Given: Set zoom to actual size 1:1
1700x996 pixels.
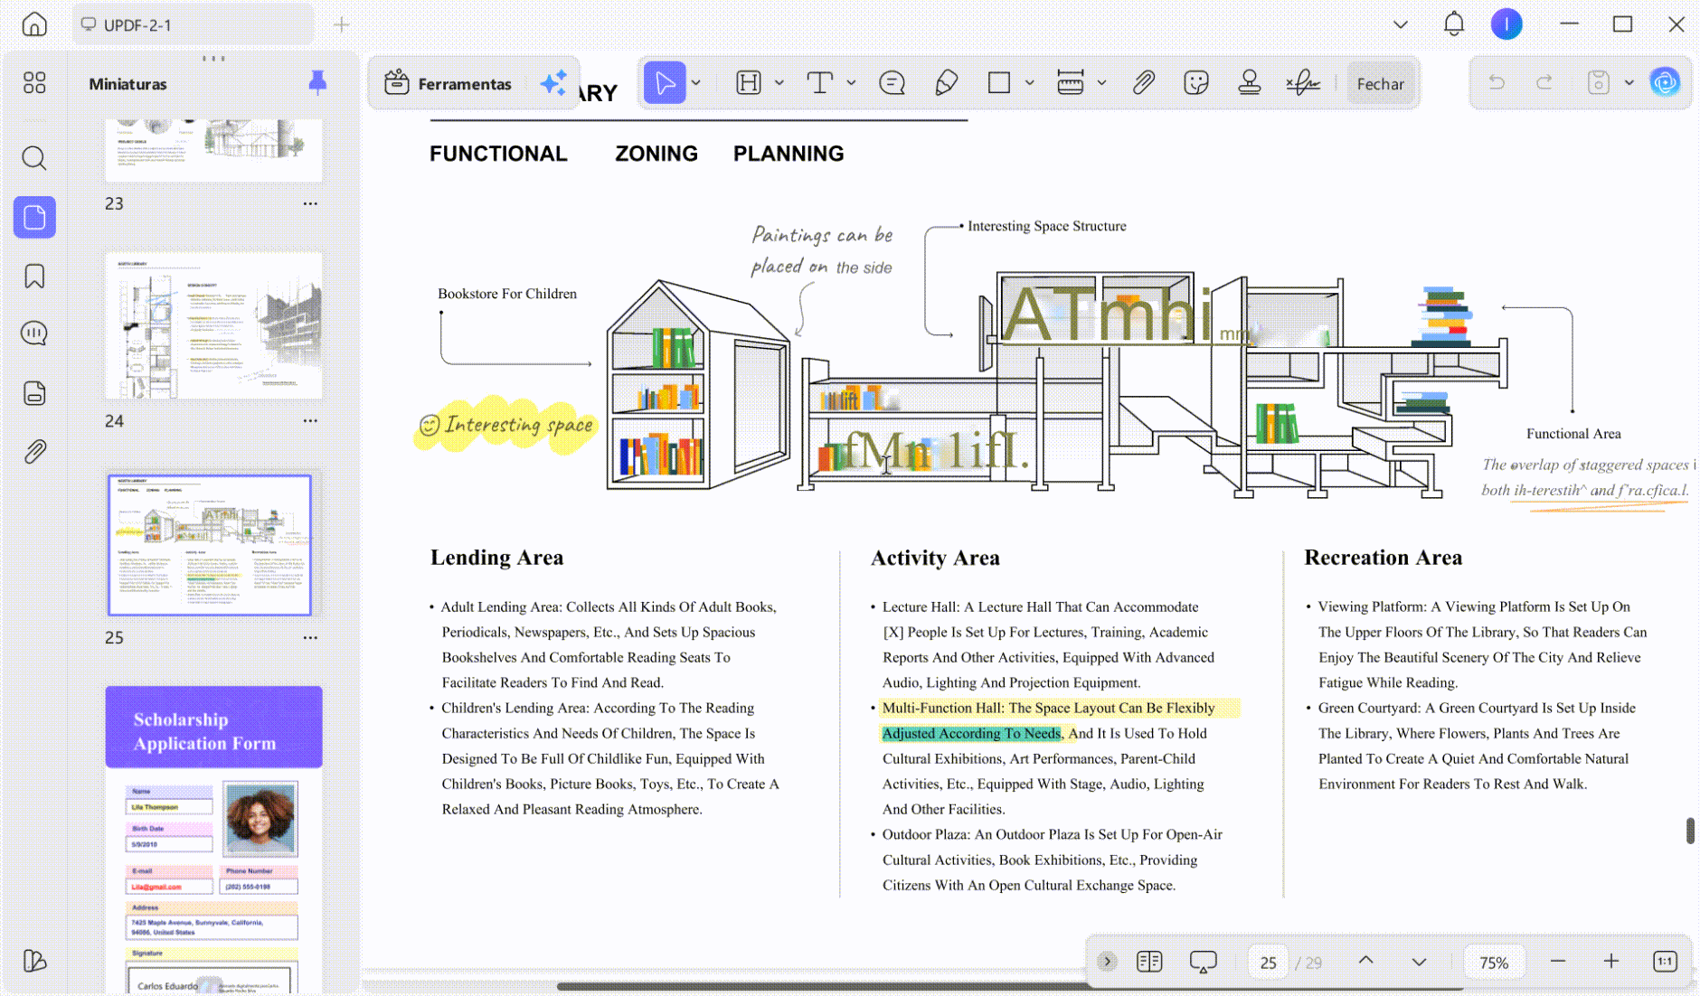Looking at the screenshot, I should tap(1665, 962).
